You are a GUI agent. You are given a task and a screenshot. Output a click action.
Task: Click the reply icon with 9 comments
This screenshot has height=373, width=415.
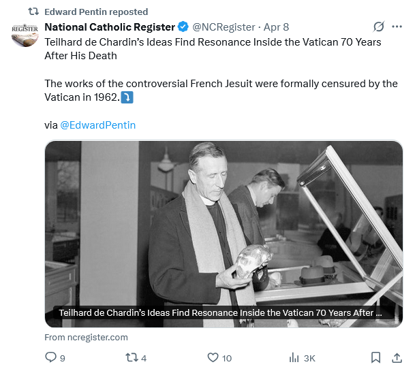(51, 357)
